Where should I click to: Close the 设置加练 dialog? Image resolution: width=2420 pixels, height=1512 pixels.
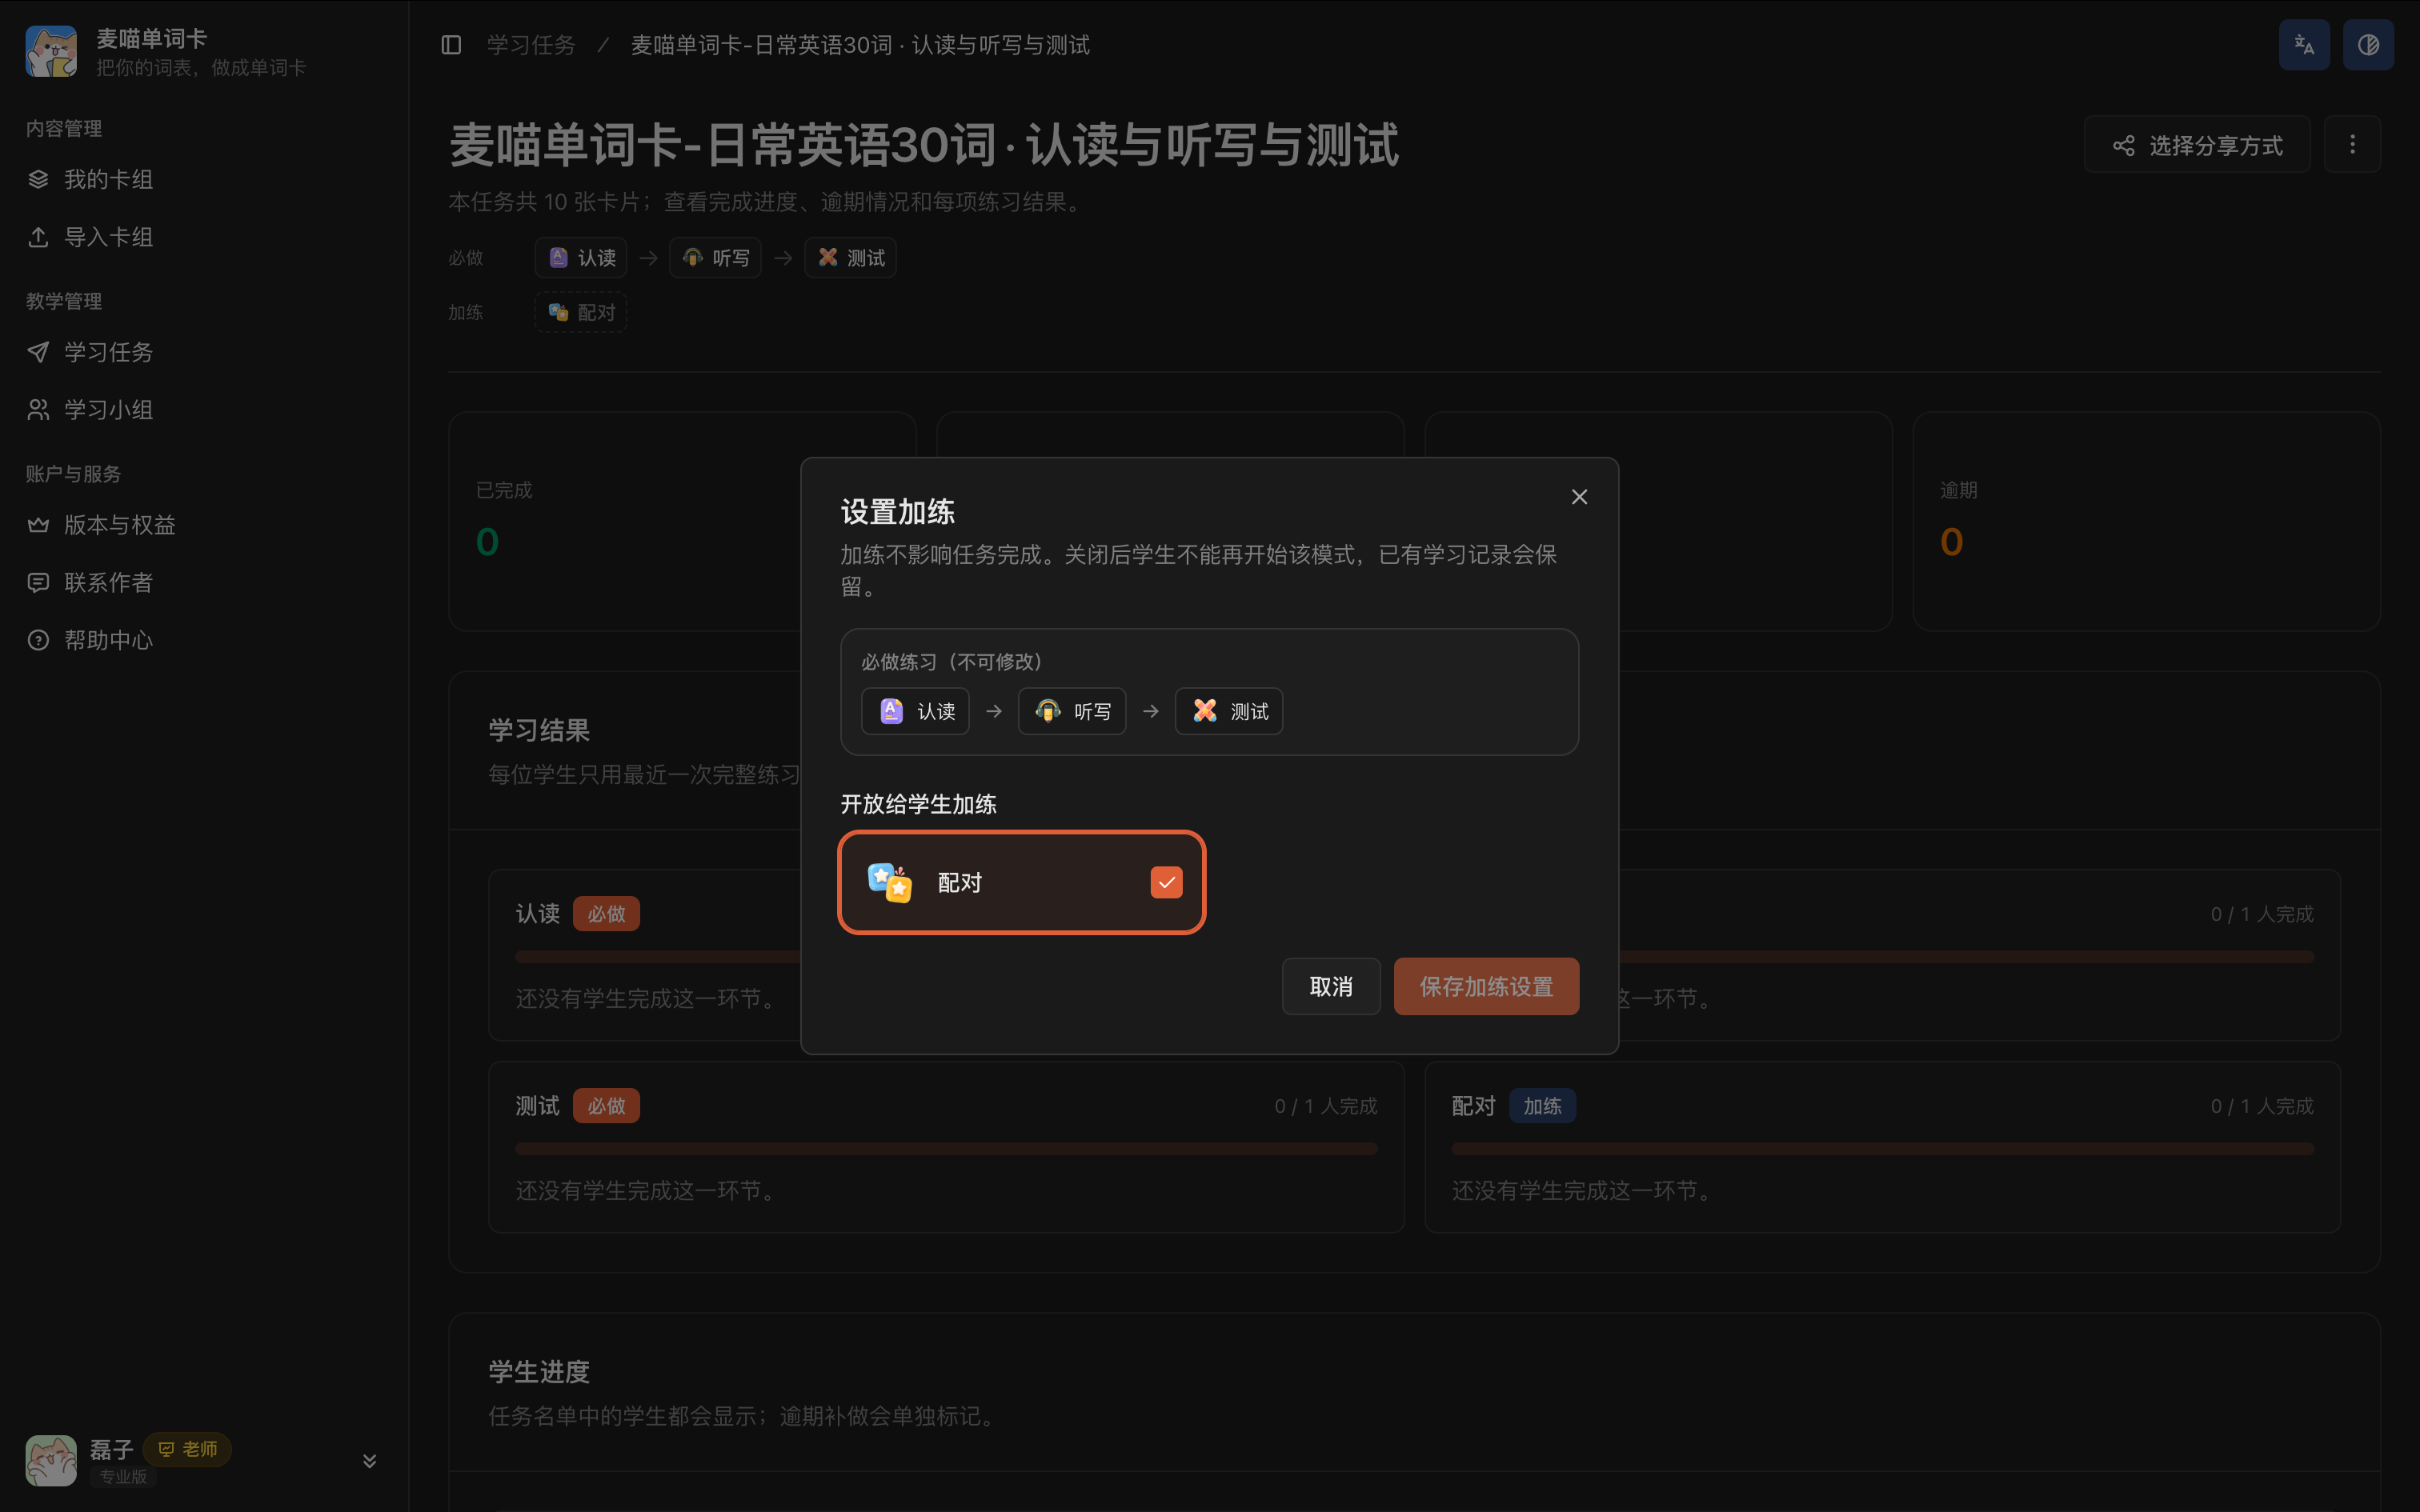pyautogui.click(x=1579, y=497)
